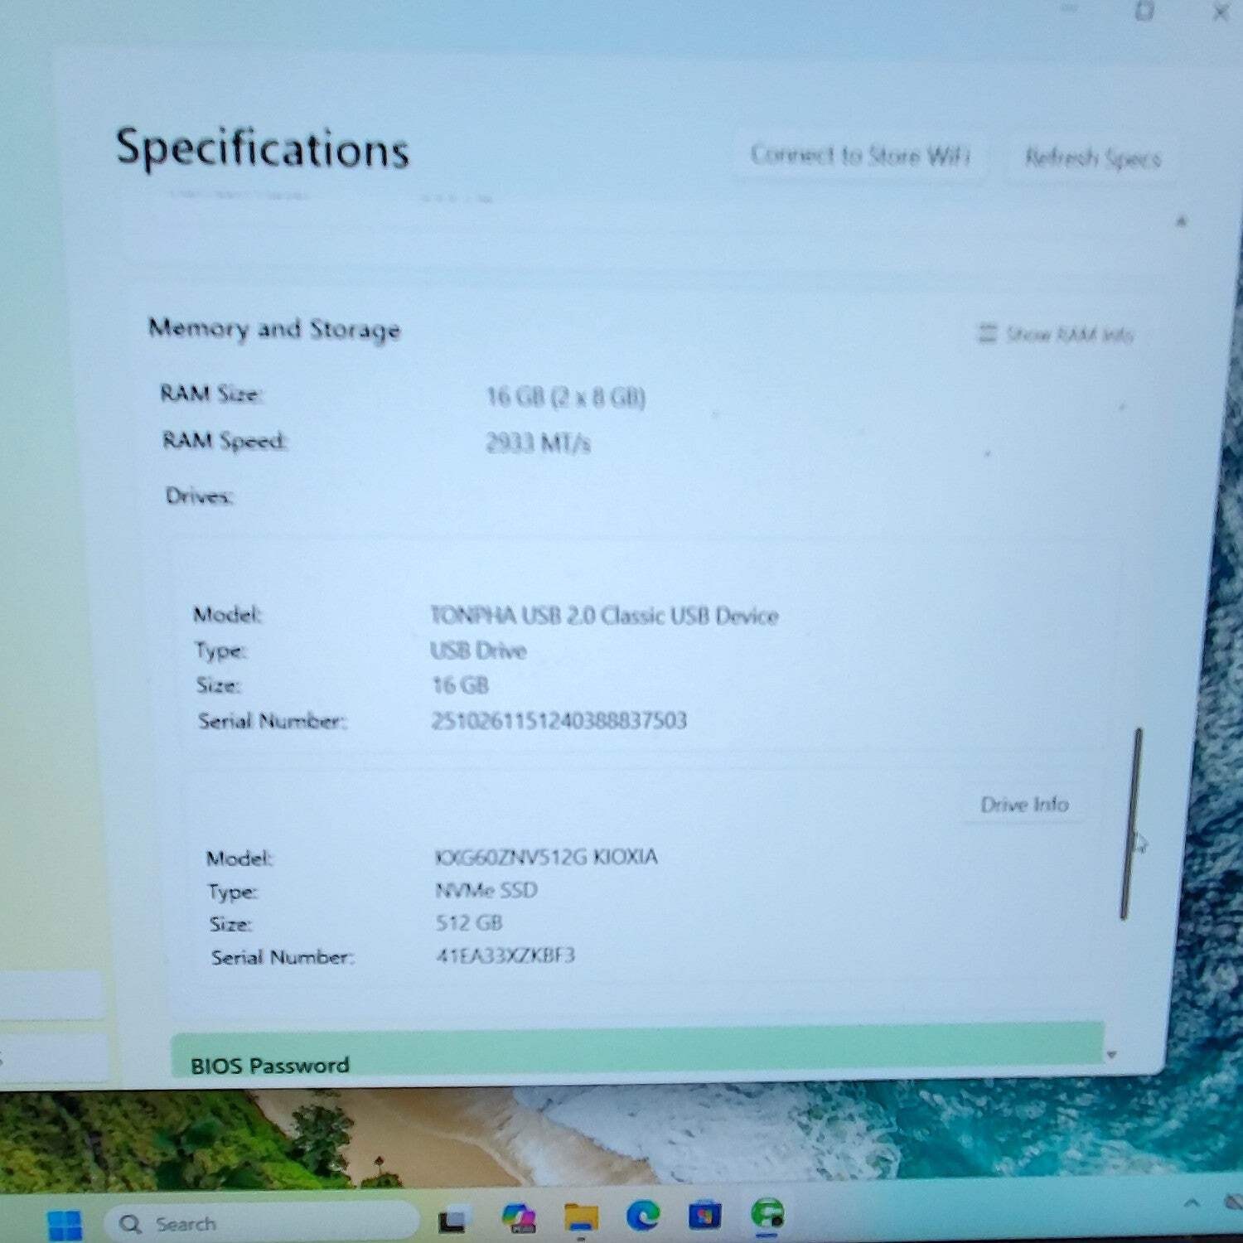Click the 'Drives:' label
The image size is (1243, 1243).
(200, 496)
